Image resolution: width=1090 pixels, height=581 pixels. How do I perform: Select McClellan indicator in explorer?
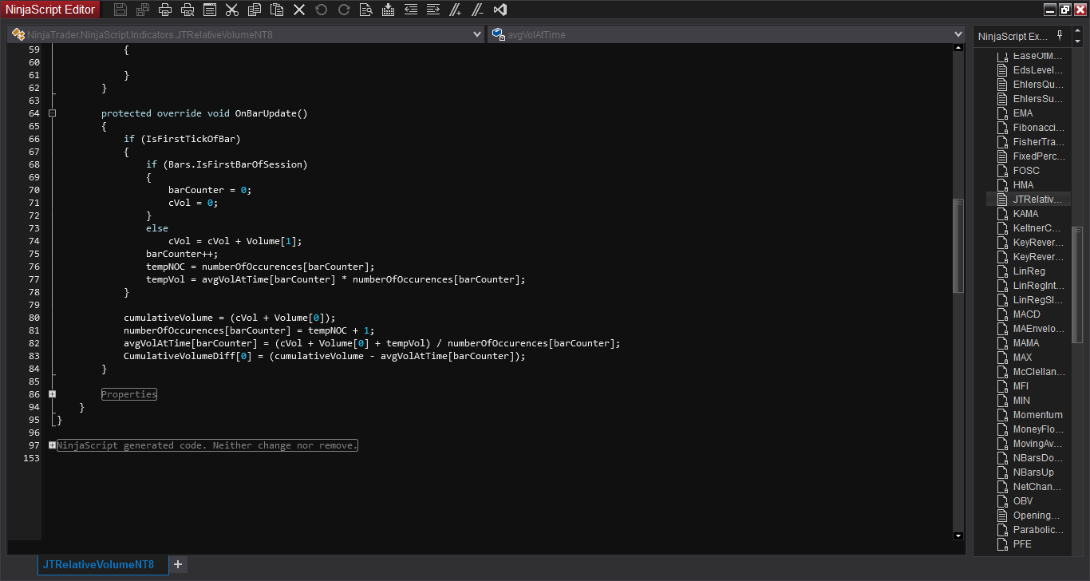click(x=1038, y=372)
